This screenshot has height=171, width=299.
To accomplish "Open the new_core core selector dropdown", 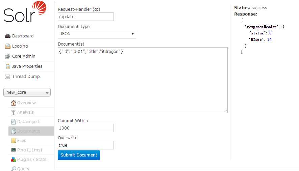I will coord(27,92).
